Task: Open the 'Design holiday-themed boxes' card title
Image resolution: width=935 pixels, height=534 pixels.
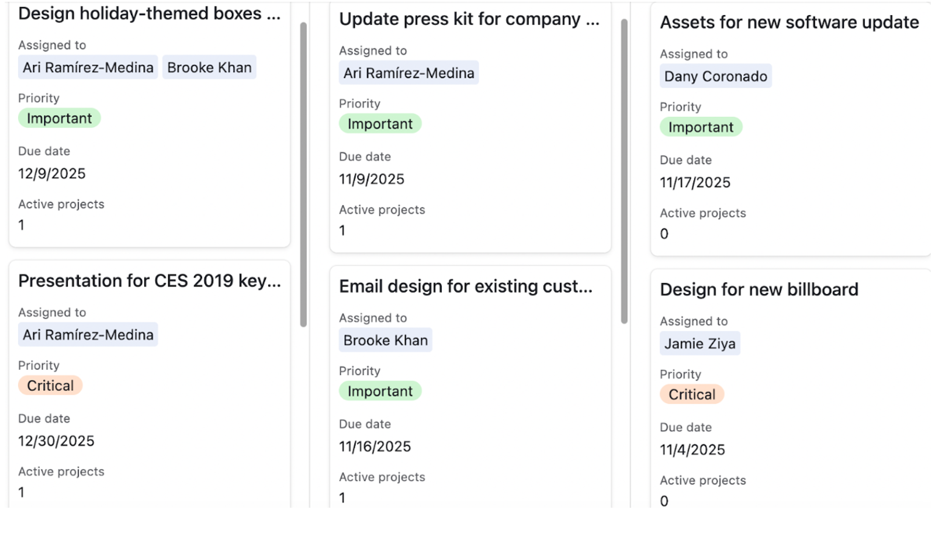Action: point(149,13)
